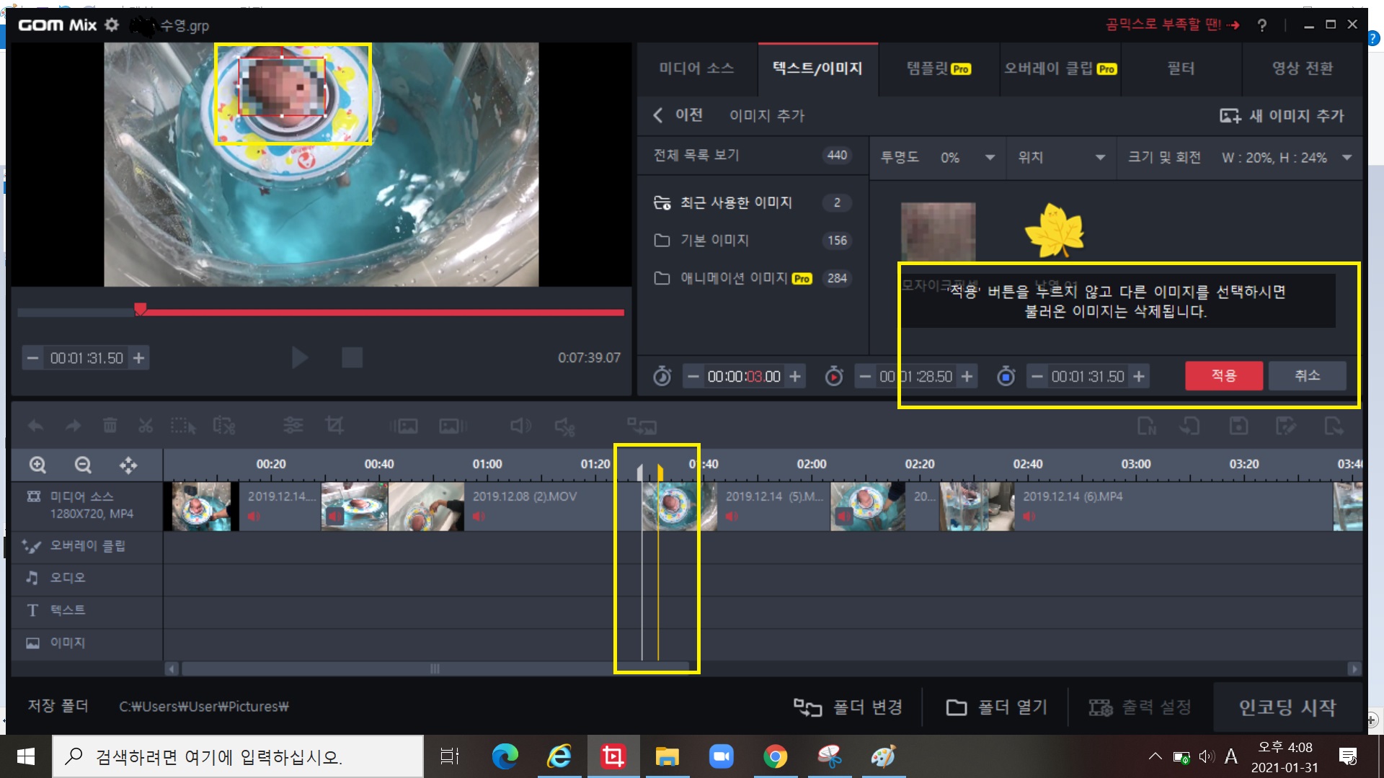Set start time using play-stopwatch icon

pos(834,376)
